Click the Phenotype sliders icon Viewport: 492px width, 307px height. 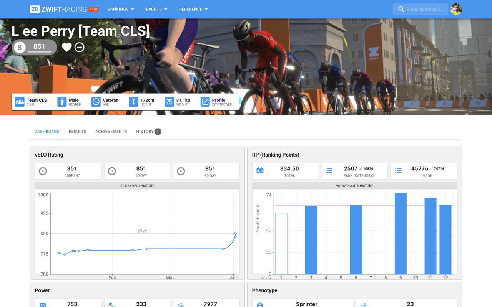click(x=364, y=305)
